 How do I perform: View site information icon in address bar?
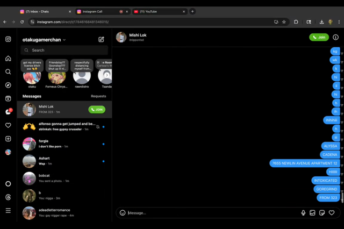32,22
